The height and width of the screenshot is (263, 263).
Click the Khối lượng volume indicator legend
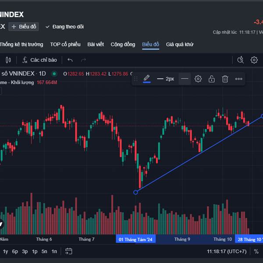tap(17, 82)
